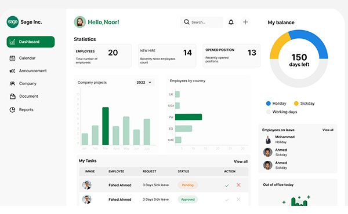The height and width of the screenshot is (214, 348).
Task: Open notifications bell icon
Action: (231, 22)
